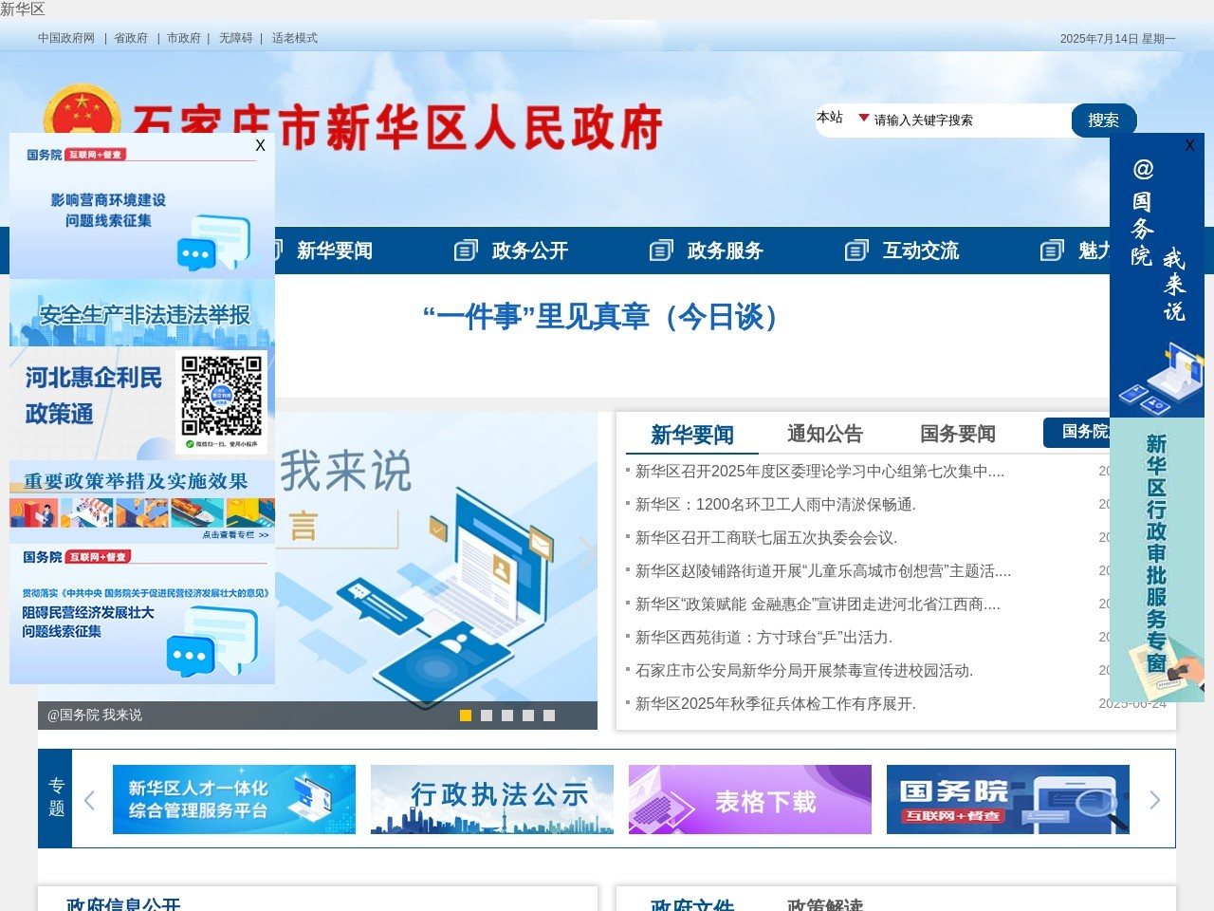Open 表格下载 banner

tap(750, 799)
